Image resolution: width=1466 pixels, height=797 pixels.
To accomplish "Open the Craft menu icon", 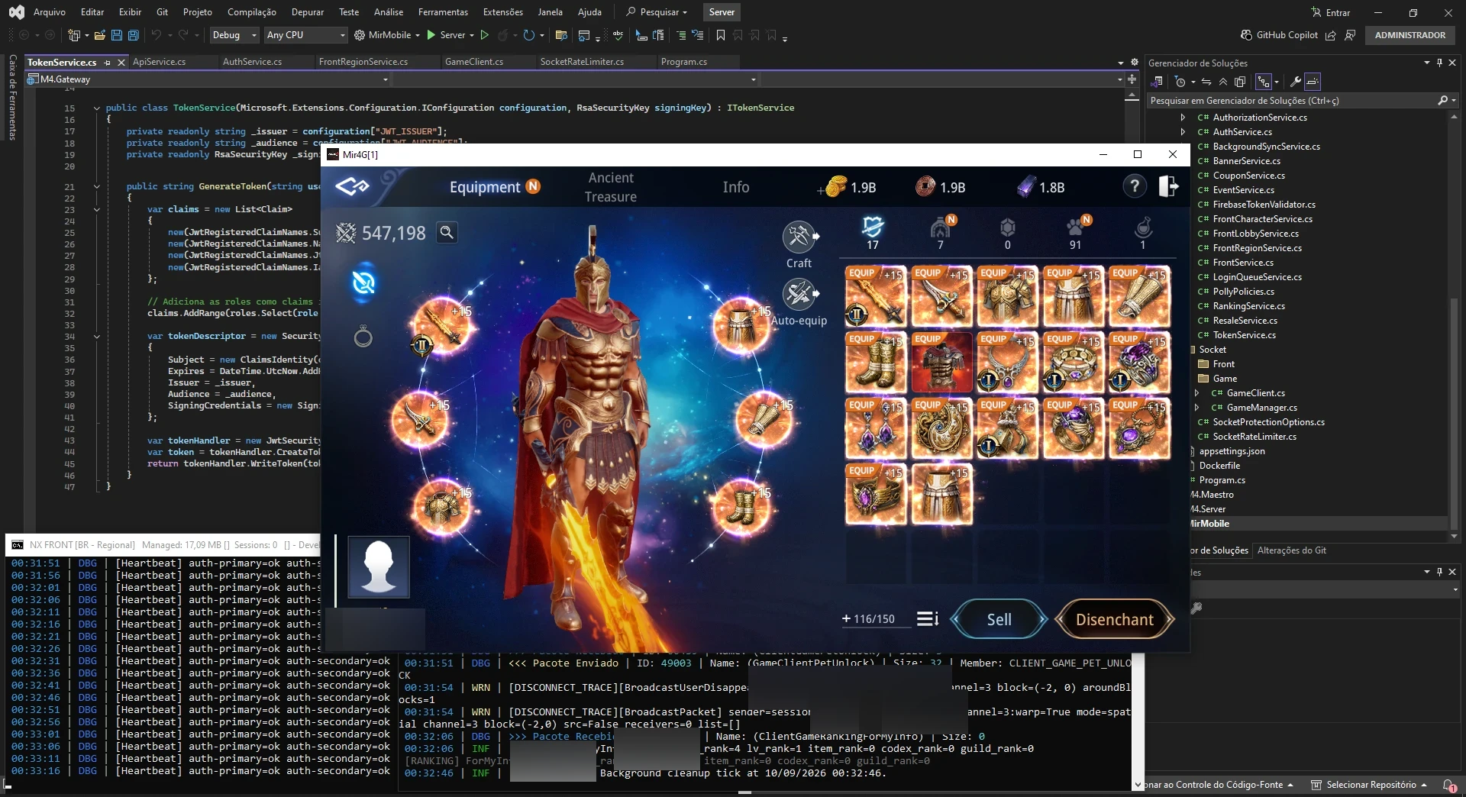I will click(799, 238).
